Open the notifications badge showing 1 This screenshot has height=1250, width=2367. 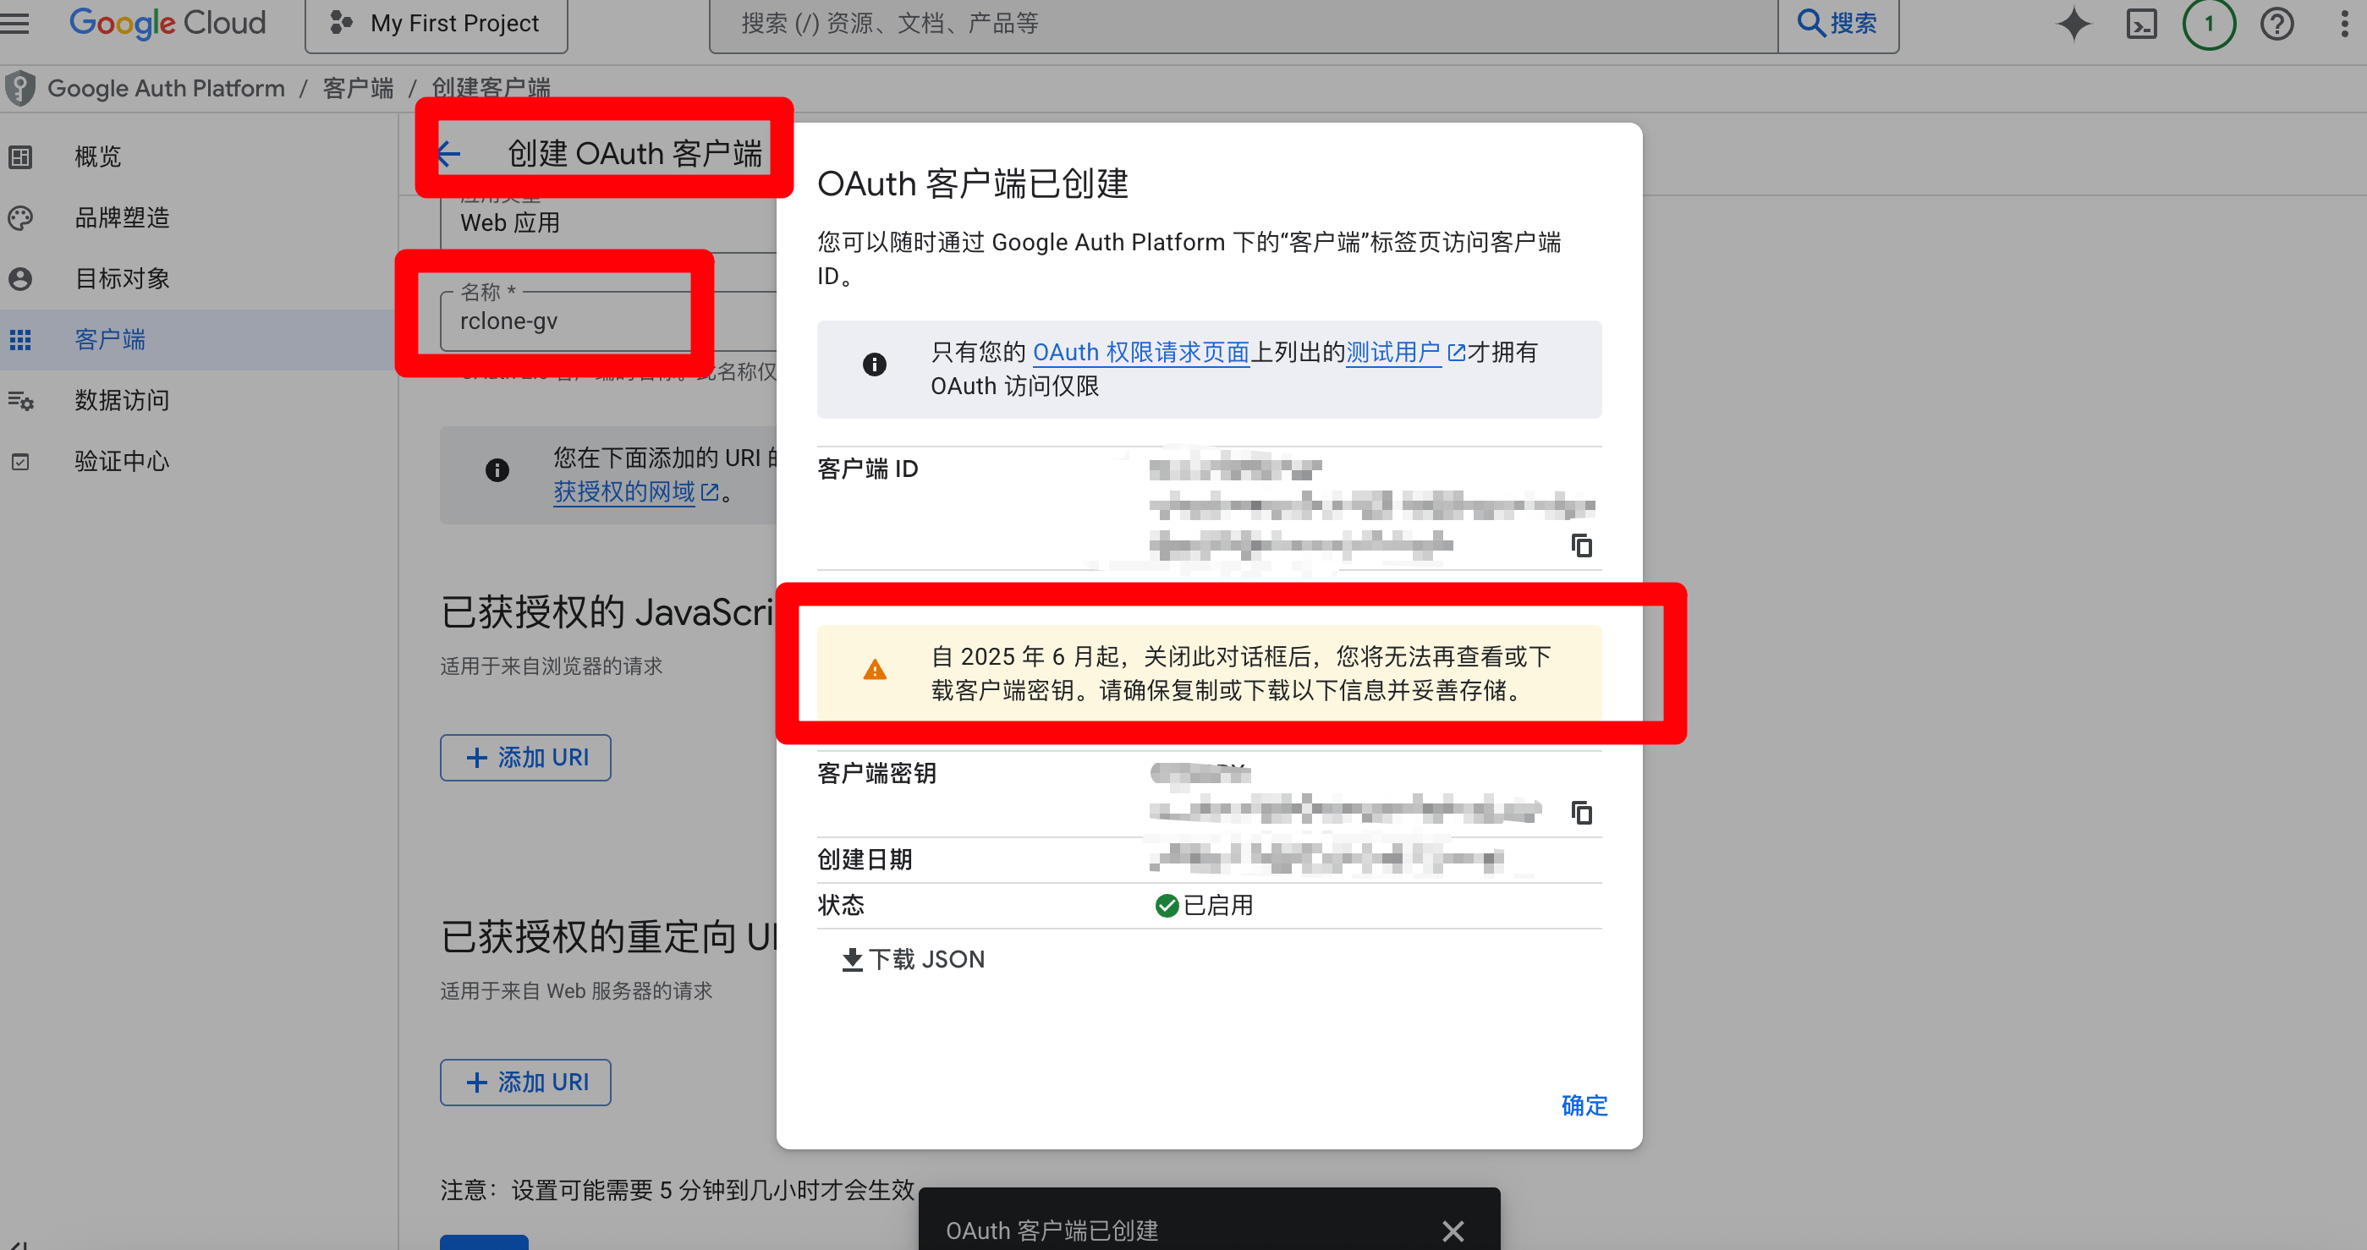click(2208, 24)
